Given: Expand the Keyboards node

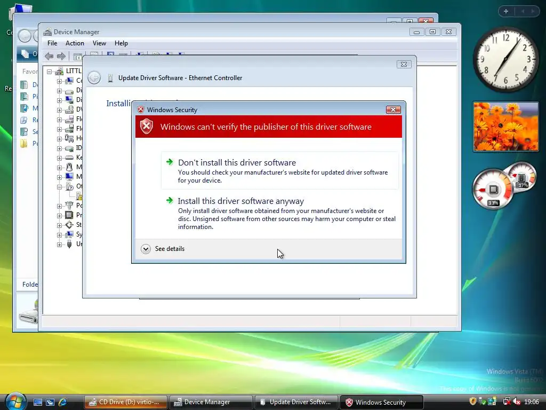Looking at the screenshot, I should (59, 158).
